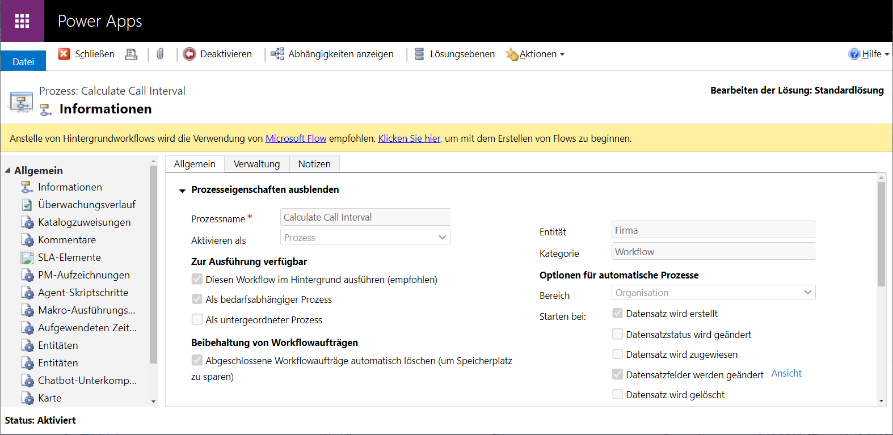Image resolution: width=893 pixels, height=435 pixels.
Task: Click the red Schließen icon
Action: pyautogui.click(x=64, y=54)
